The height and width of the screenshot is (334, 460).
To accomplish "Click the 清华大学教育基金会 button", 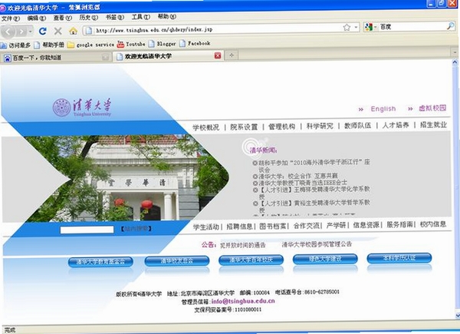I will click(x=100, y=262).
